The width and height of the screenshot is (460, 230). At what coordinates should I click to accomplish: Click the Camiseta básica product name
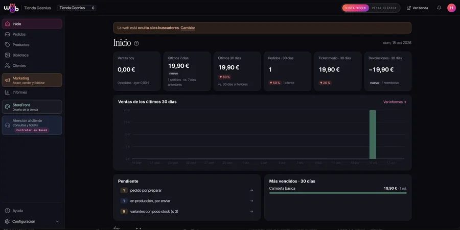(x=282, y=189)
